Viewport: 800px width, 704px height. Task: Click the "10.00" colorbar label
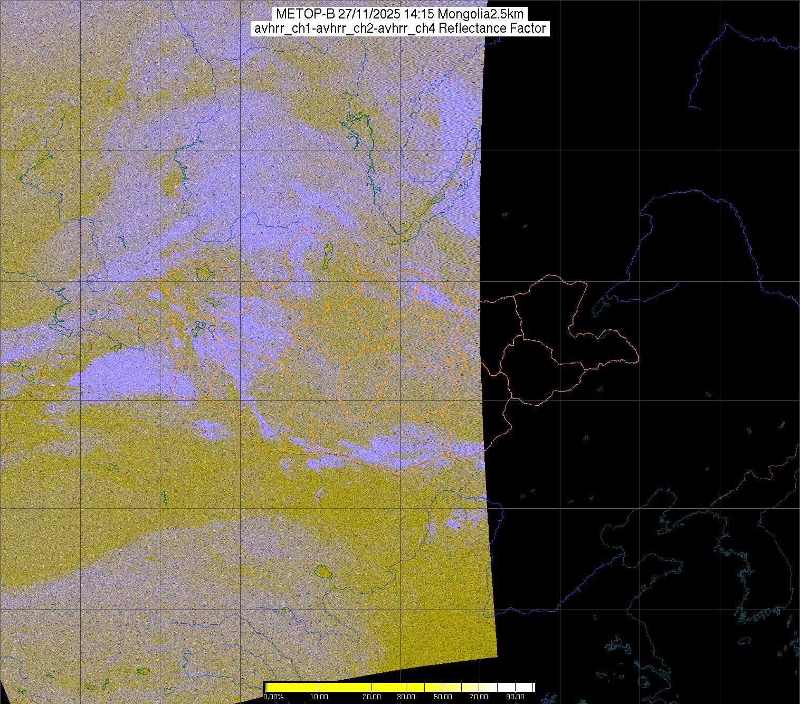point(319,697)
